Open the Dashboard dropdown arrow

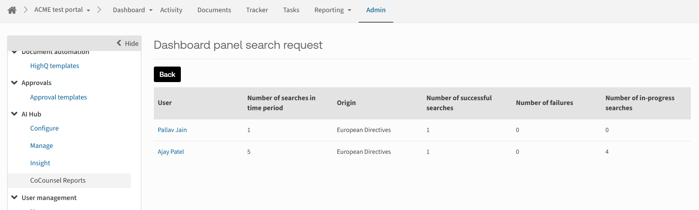pos(151,10)
